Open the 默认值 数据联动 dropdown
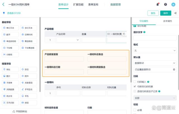The image size is (179, 114). (155, 63)
